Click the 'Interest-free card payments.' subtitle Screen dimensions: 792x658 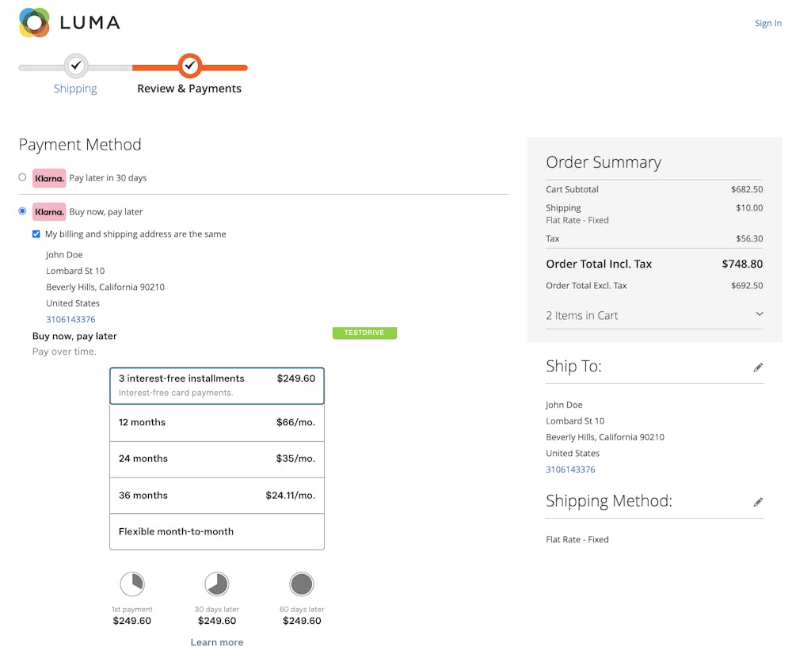[176, 393]
